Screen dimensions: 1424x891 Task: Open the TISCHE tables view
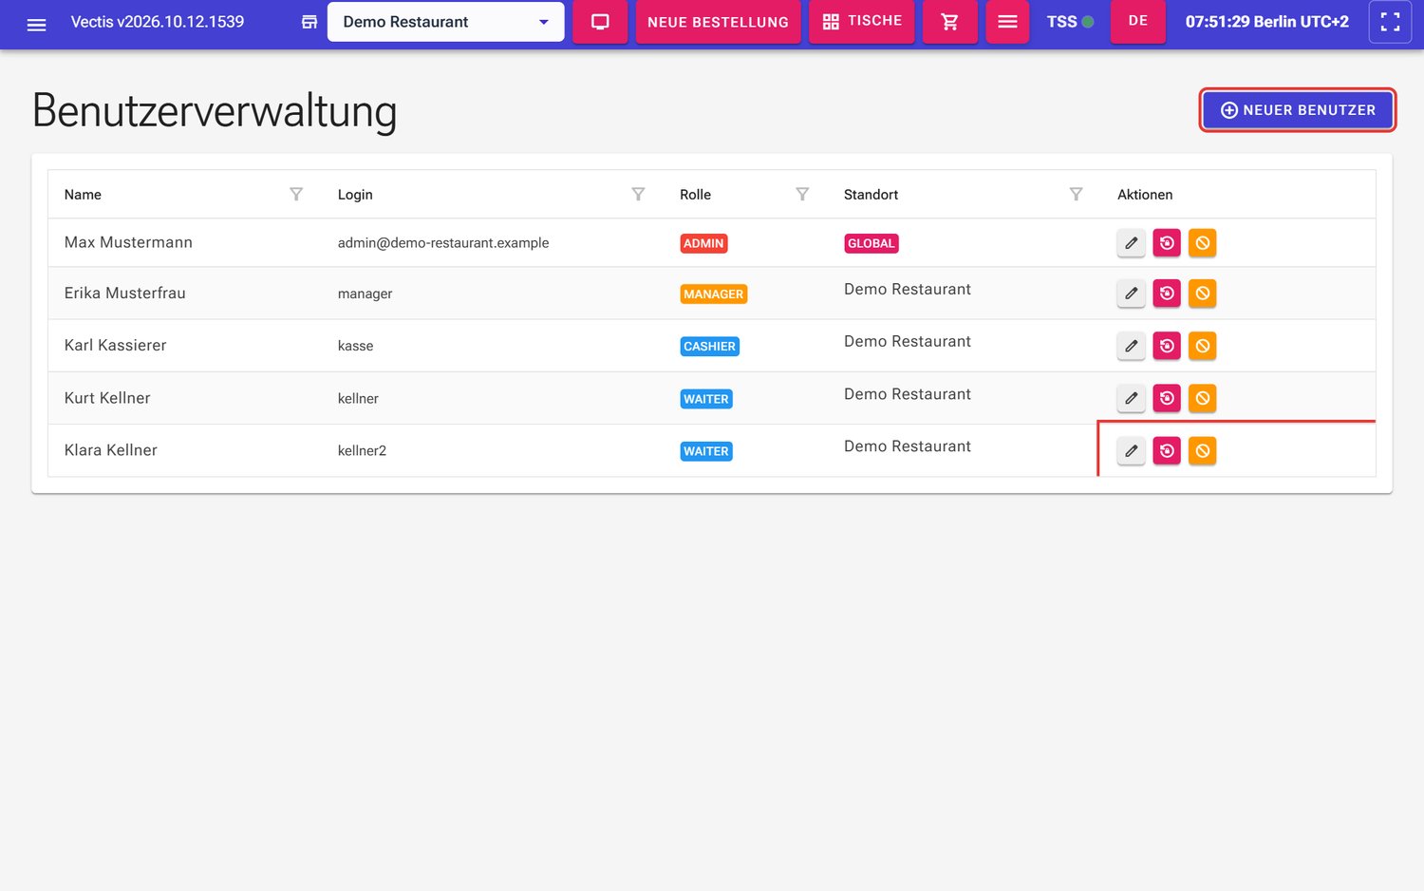[x=862, y=21]
